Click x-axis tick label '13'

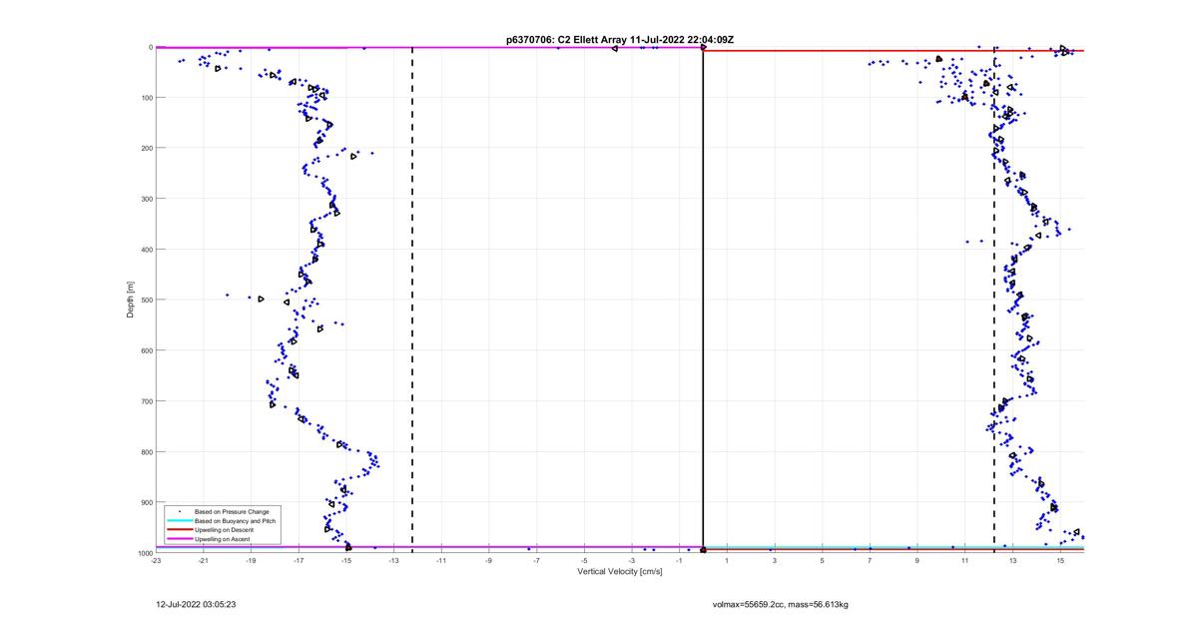(x=1012, y=561)
